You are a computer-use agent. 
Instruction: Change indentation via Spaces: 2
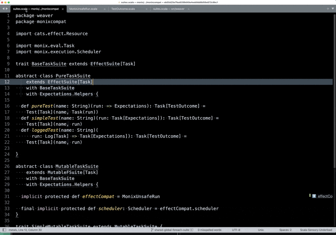click(285, 230)
